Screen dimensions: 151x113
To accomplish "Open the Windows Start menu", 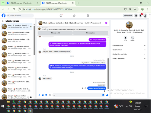I will [3, 106].
